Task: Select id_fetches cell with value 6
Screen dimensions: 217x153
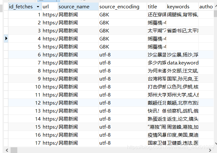Action: pos(25,55)
